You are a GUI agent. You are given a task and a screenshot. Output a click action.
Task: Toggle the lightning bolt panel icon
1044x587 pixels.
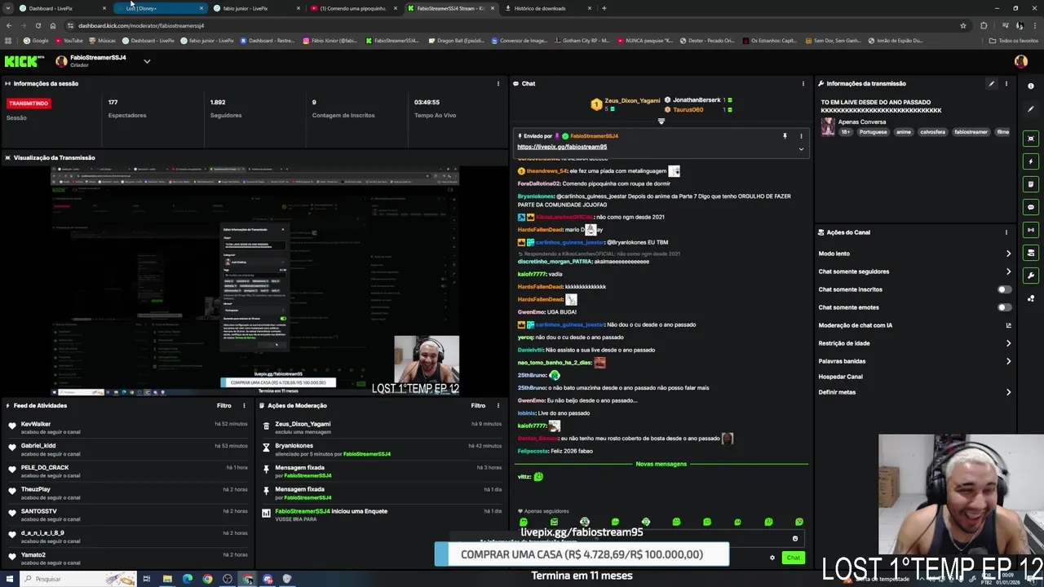click(1031, 161)
